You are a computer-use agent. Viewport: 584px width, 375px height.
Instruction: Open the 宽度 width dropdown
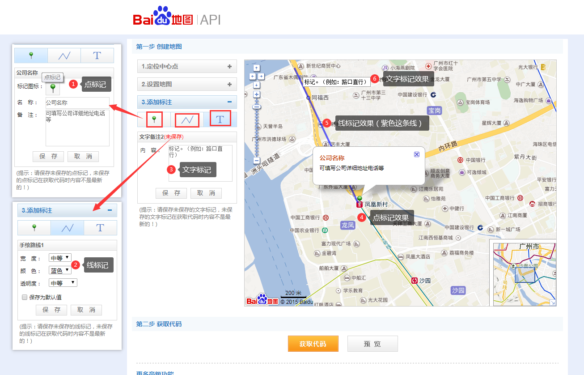click(x=60, y=258)
